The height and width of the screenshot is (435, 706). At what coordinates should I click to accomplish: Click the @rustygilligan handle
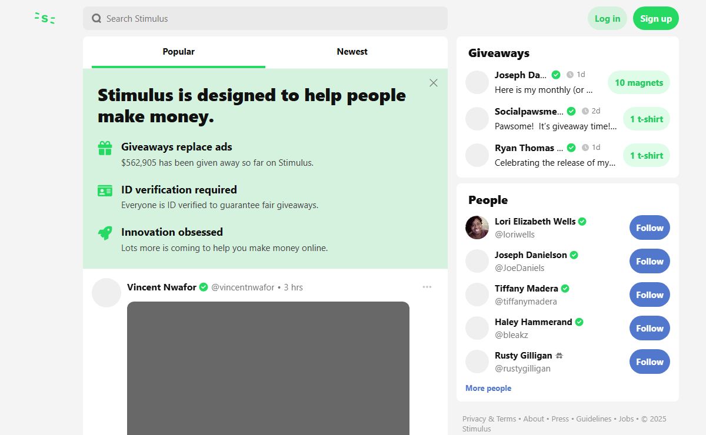pyautogui.click(x=522, y=369)
